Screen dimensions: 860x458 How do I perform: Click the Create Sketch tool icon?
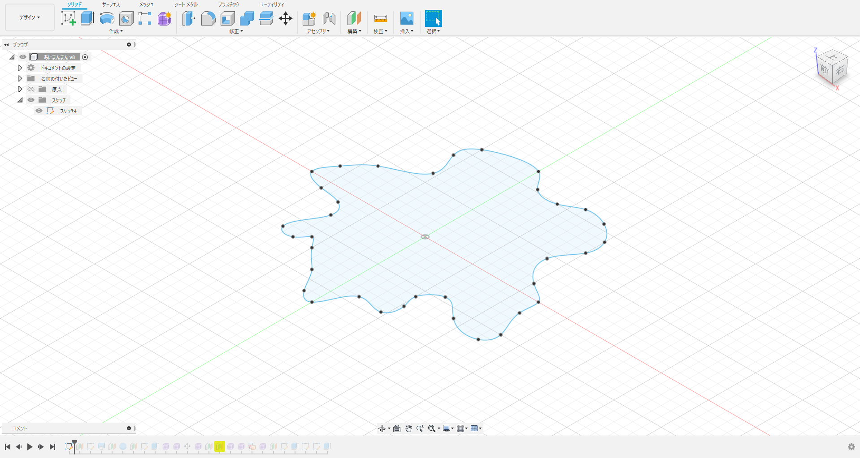click(68, 18)
